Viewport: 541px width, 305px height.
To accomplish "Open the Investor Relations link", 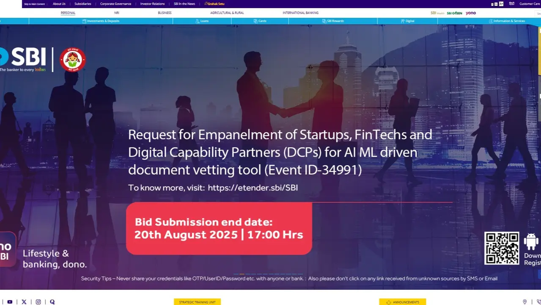I will tap(152, 4).
